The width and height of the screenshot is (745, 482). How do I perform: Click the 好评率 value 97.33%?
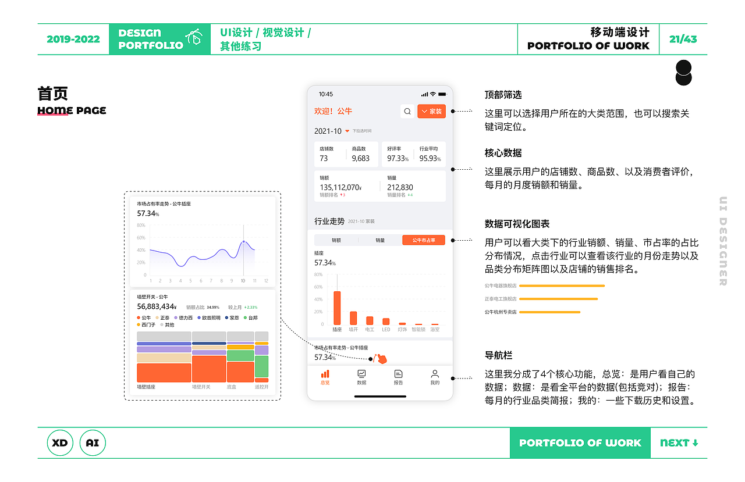398,158
